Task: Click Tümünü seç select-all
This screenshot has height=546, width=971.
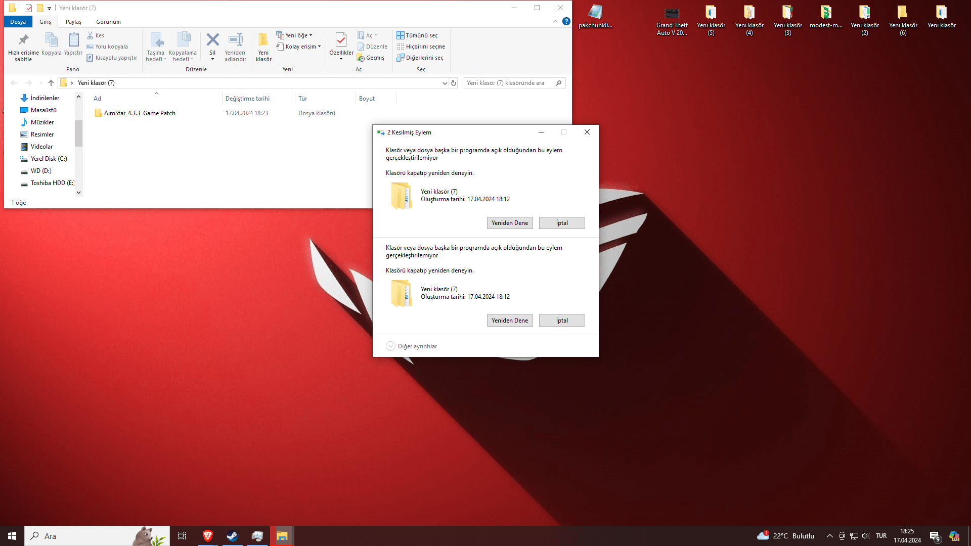Action: pos(417,35)
